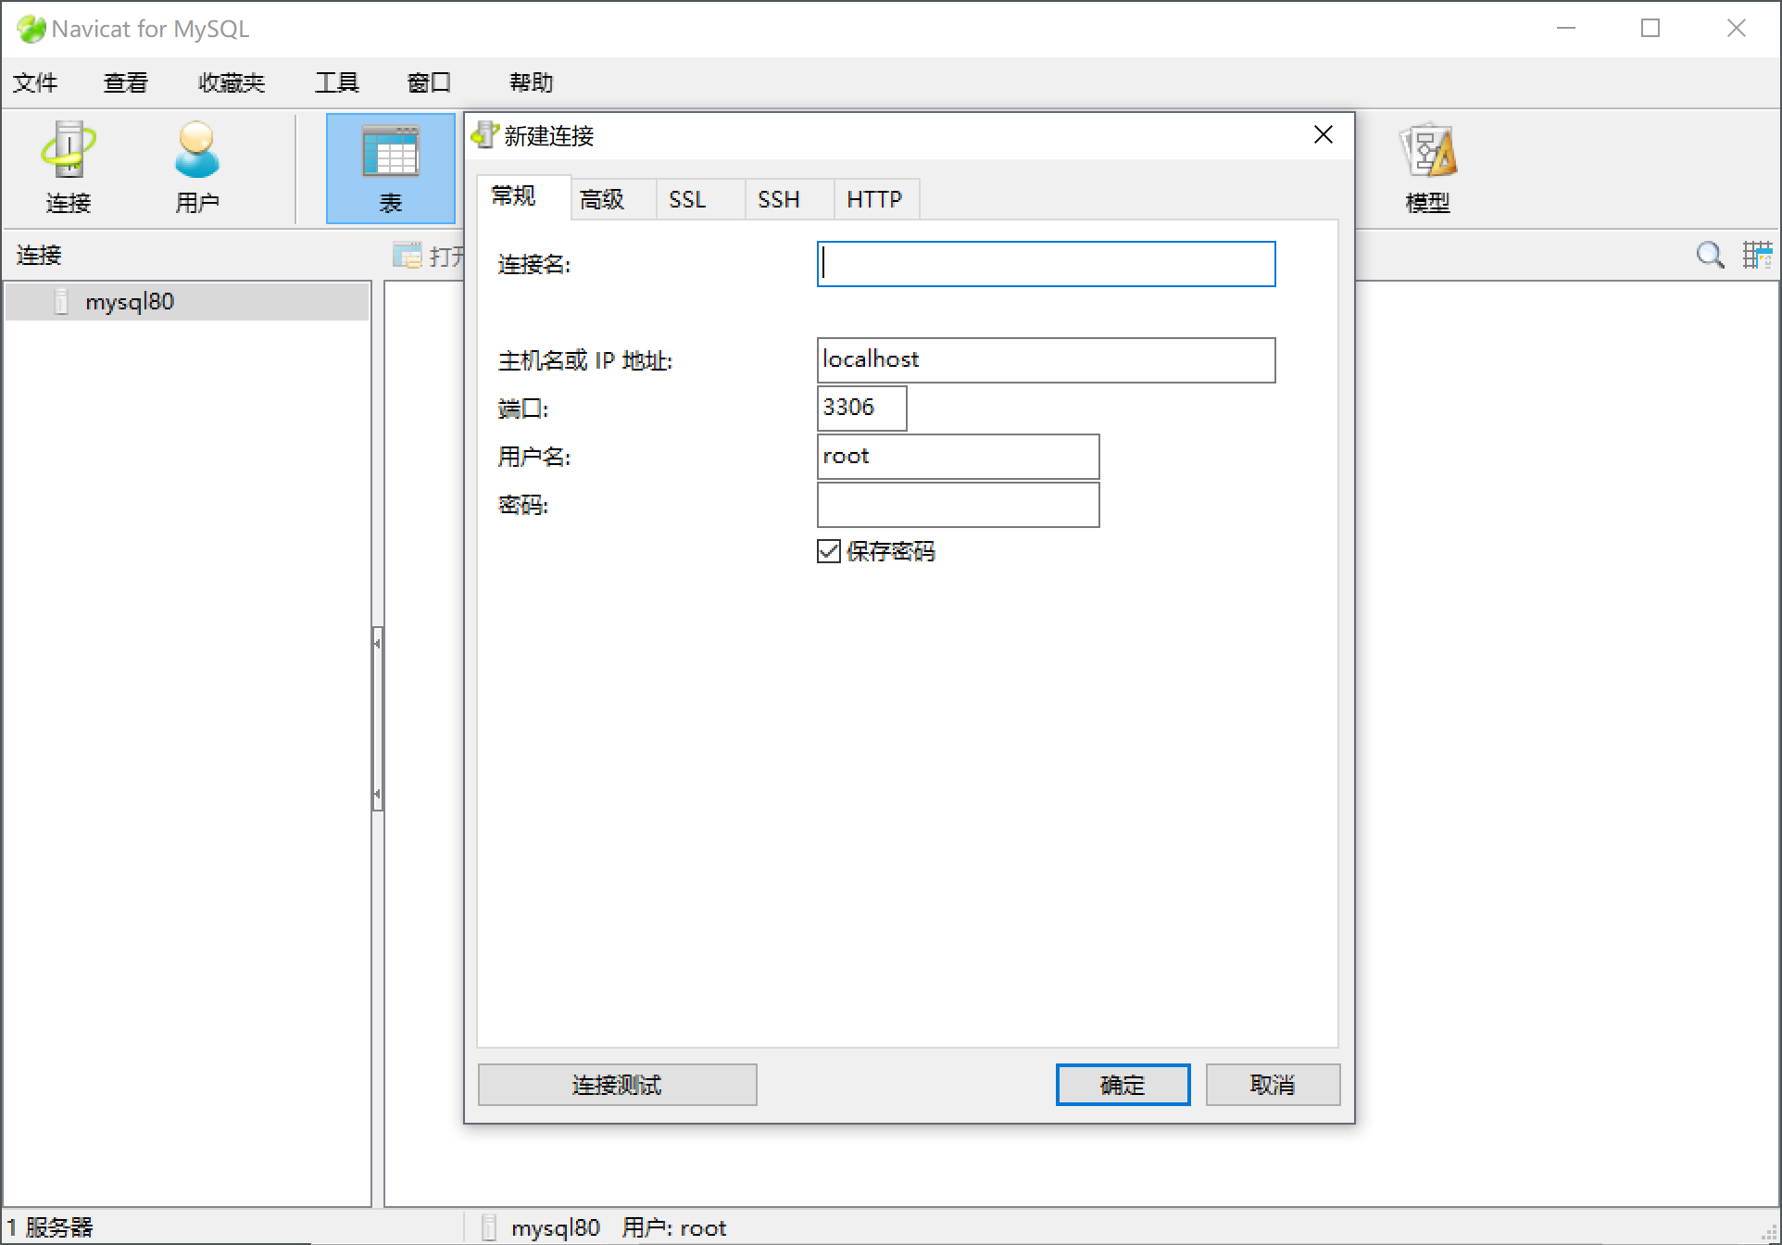The image size is (1782, 1245).
Task: Click the 取消 button
Action: [x=1274, y=1085]
